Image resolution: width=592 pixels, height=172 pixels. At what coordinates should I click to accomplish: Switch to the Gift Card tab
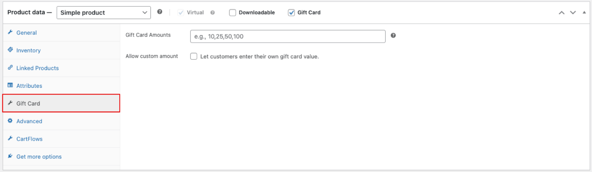click(x=28, y=103)
